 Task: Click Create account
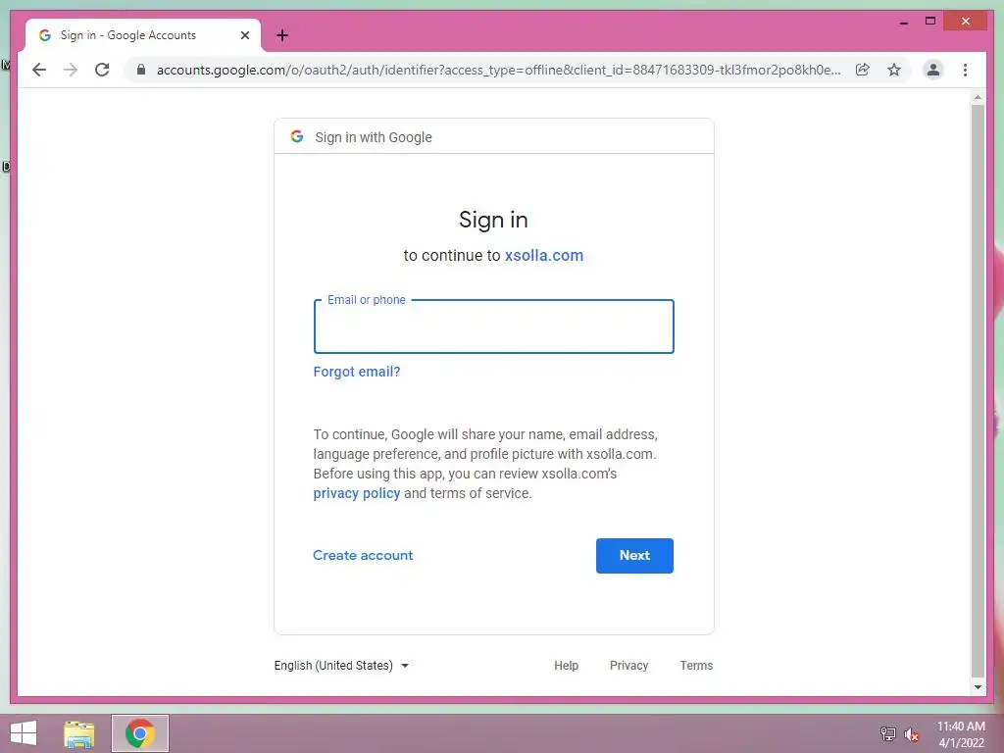[363, 556]
